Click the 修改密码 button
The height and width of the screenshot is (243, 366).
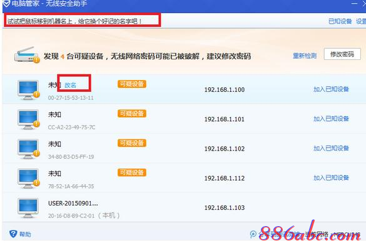point(342,54)
